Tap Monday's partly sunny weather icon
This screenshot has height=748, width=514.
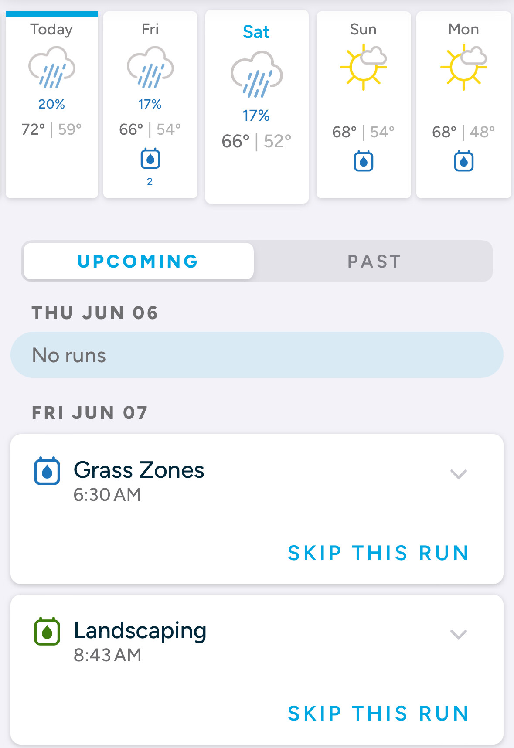pyautogui.click(x=464, y=67)
